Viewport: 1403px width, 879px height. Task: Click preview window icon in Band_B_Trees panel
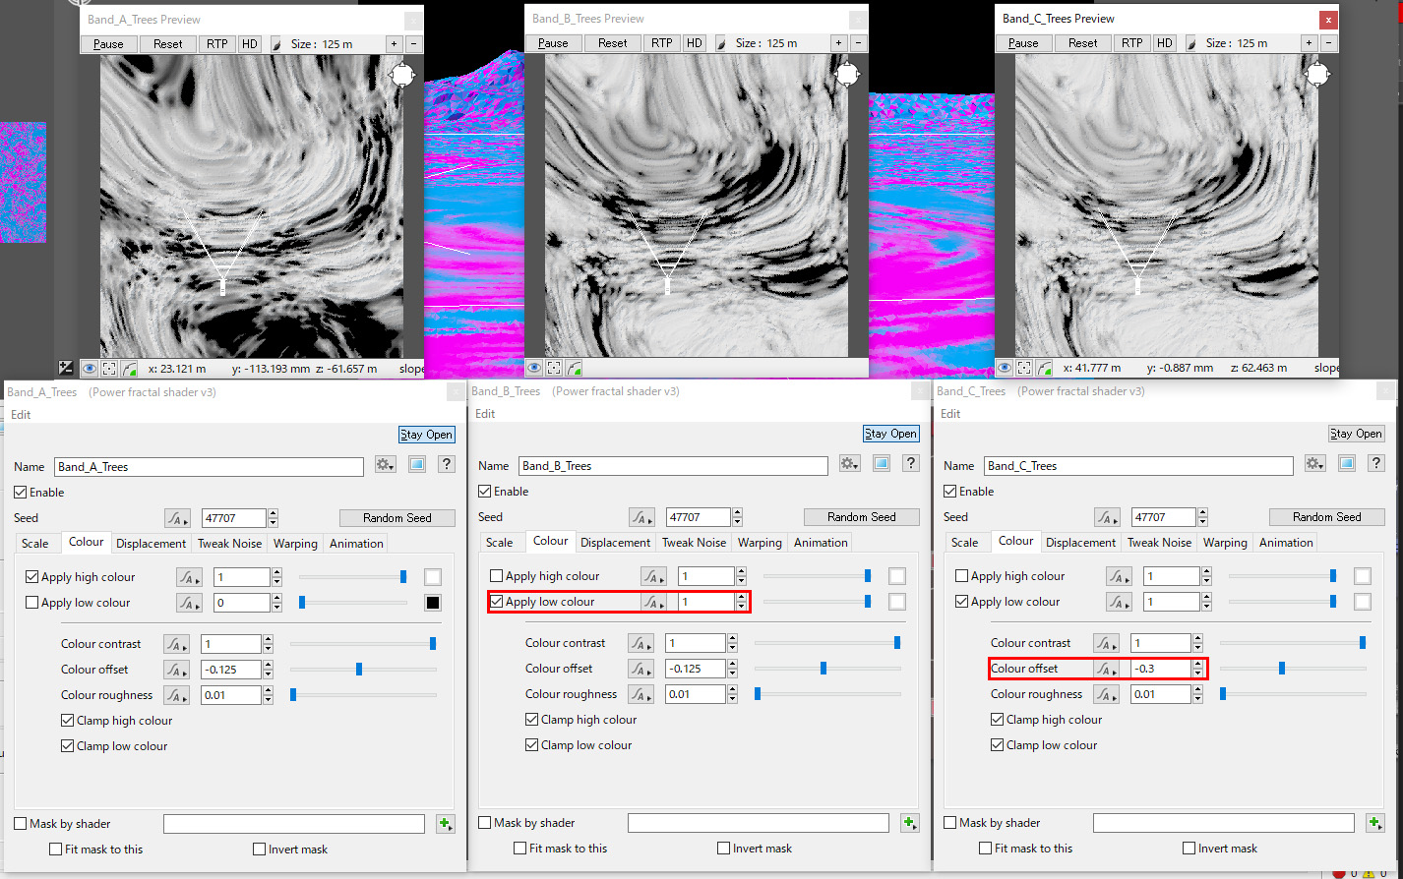(x=882, y=464)
